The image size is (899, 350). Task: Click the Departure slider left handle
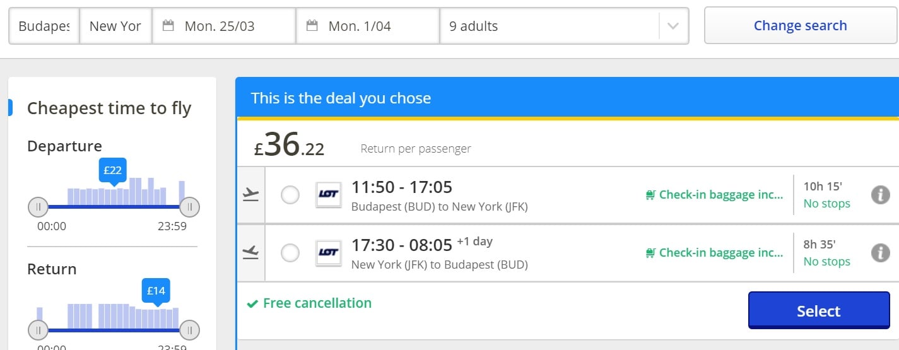(38, 206)
